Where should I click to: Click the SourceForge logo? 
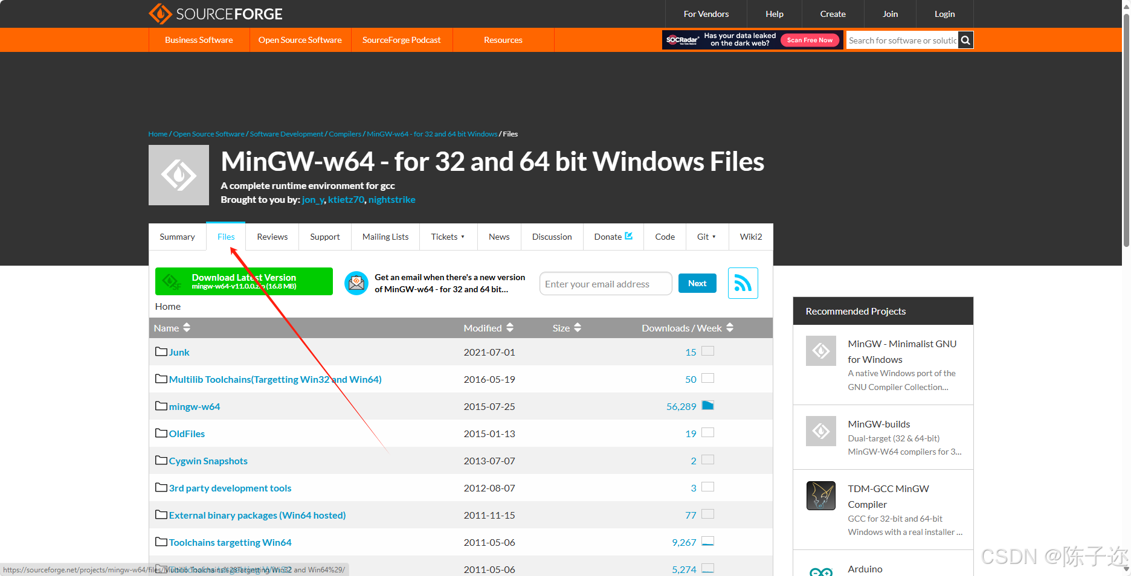(216, 13)
